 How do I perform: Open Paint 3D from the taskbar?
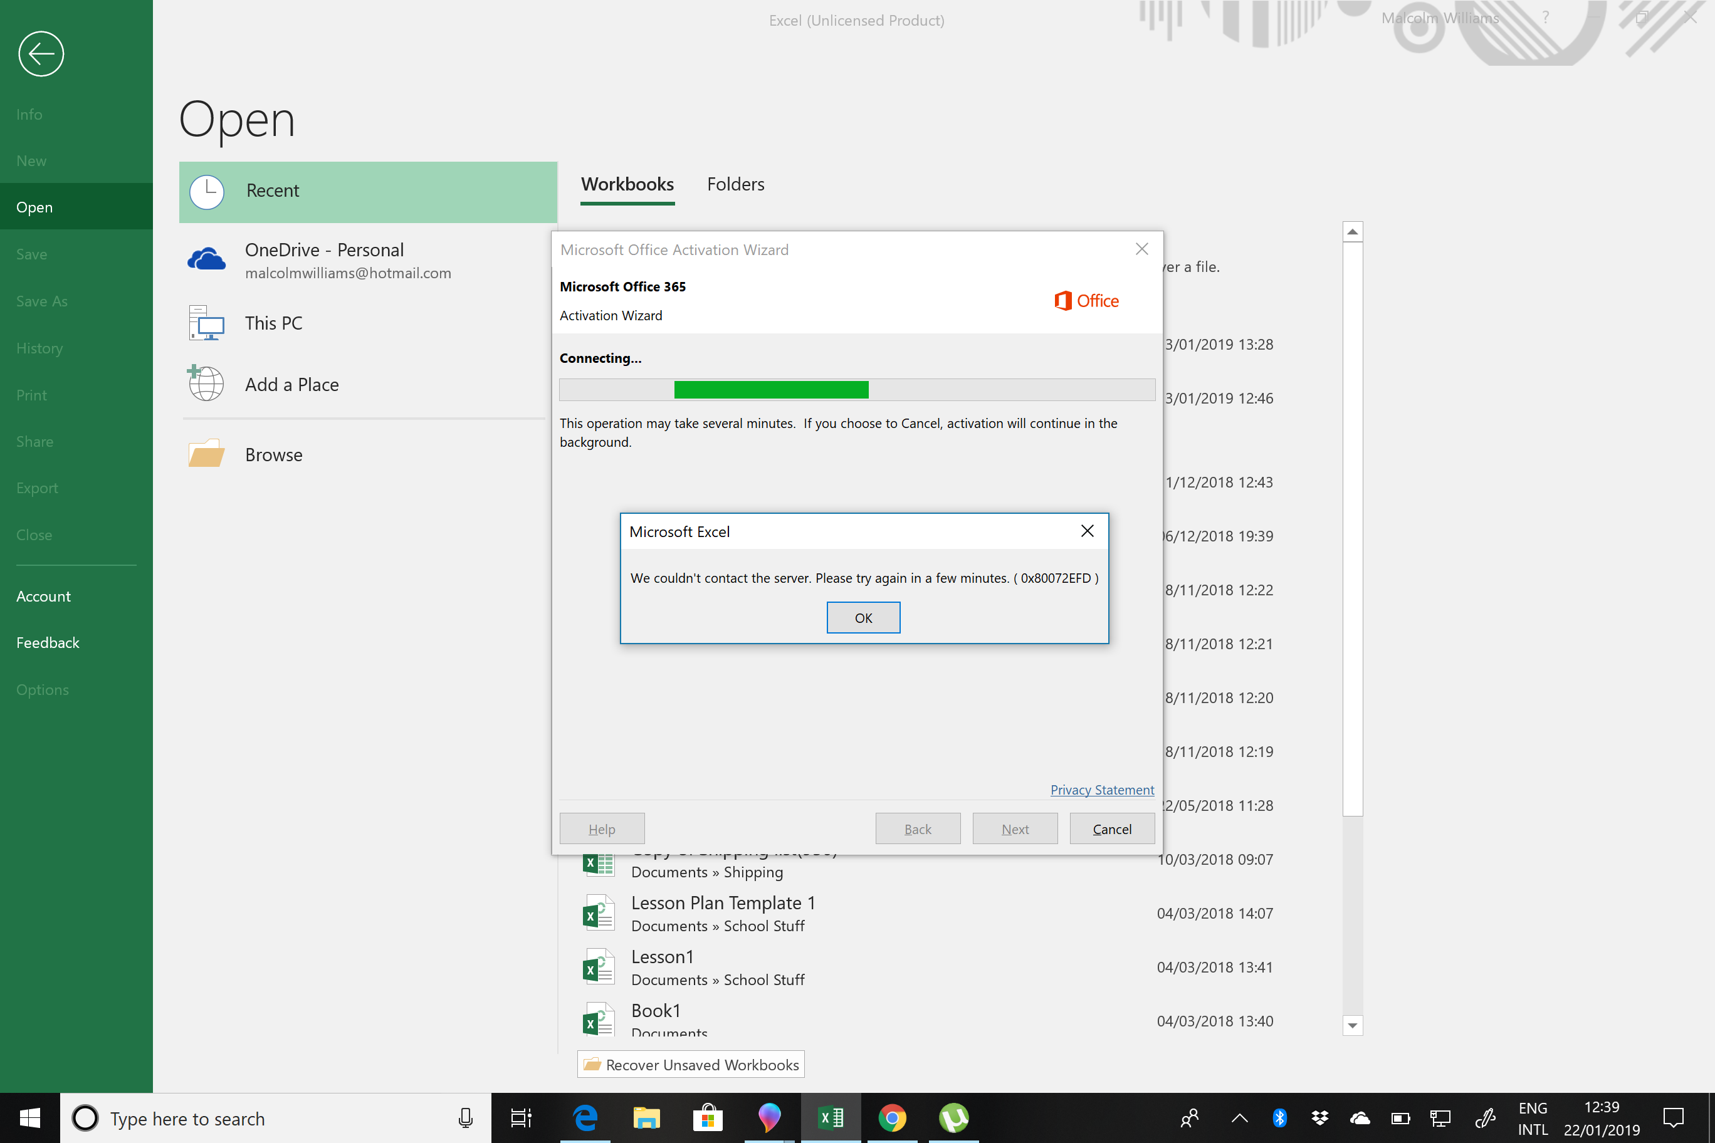click(769, 1117)
